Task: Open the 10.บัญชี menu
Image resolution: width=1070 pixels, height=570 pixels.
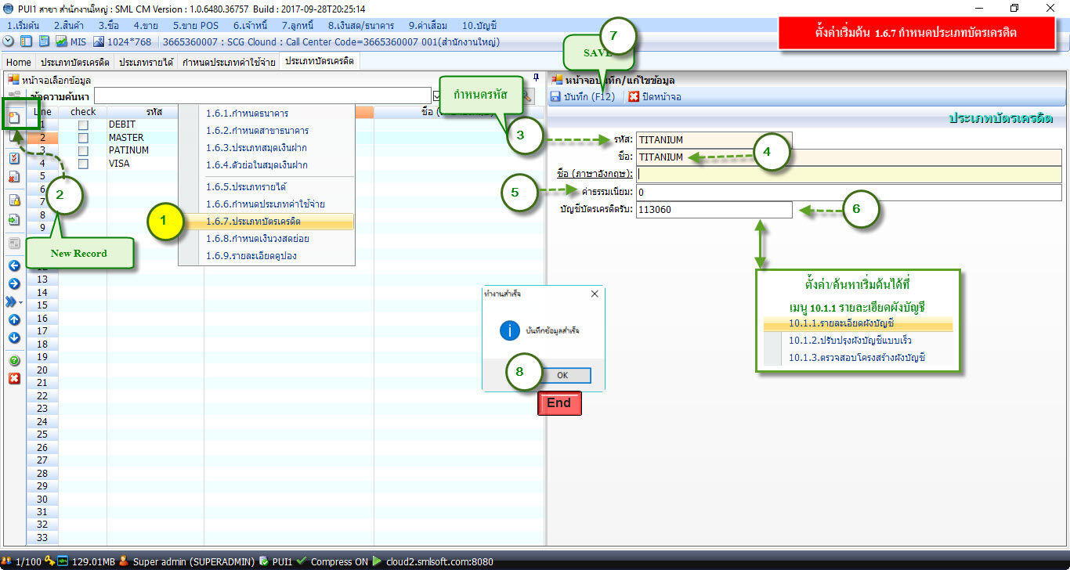Action: pyautogui.click(x=479, y=26)
